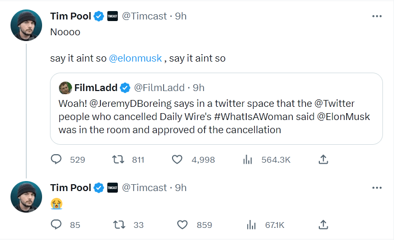Click Tim Pool's avatar on first tweet
Screen dimensions: 394x240
26,25
